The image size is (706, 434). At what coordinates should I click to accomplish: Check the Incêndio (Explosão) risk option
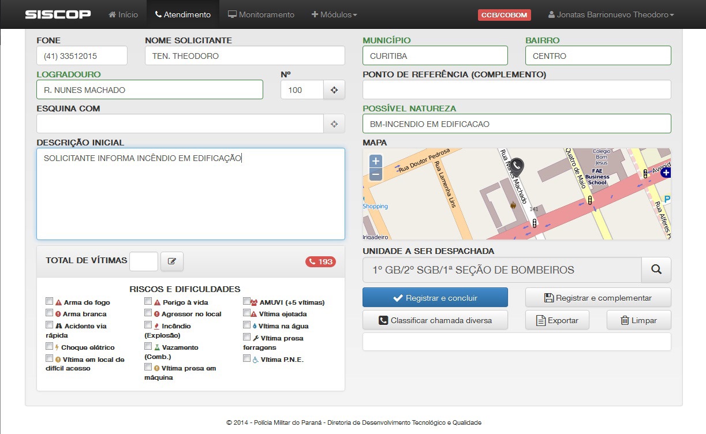148,325
